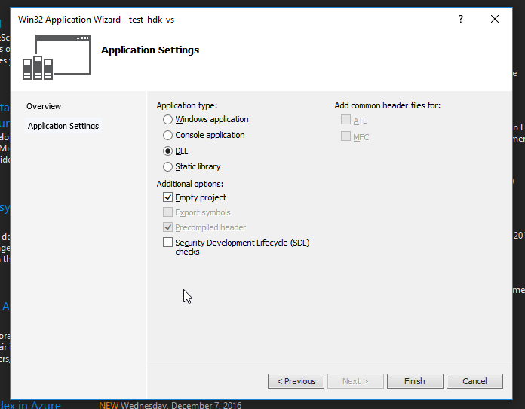Click 'Add common header files for:' label
The width and height of the screenshot is (525, 409).
pyautogui.click(x=388, y=105)
